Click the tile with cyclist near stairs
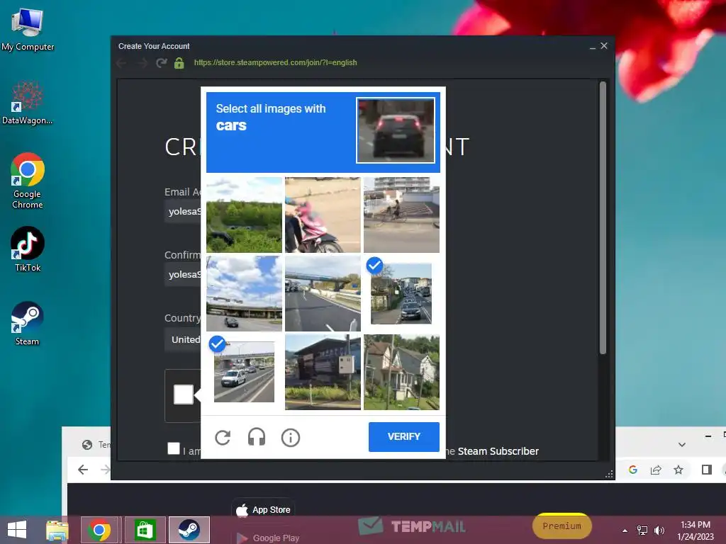 tap(401, 215)
